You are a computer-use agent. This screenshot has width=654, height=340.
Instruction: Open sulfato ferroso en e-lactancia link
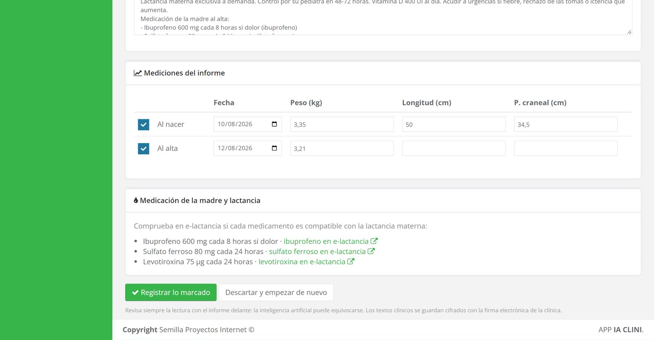click(x=317, y=252)
